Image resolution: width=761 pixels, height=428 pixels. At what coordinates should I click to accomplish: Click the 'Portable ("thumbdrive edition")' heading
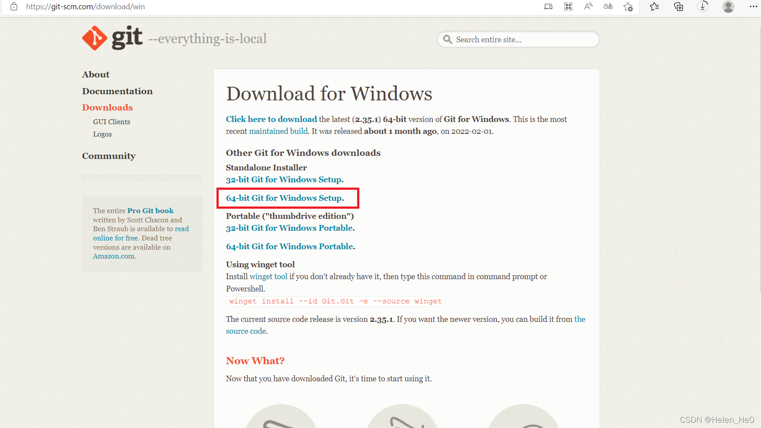tap(290, 216)
